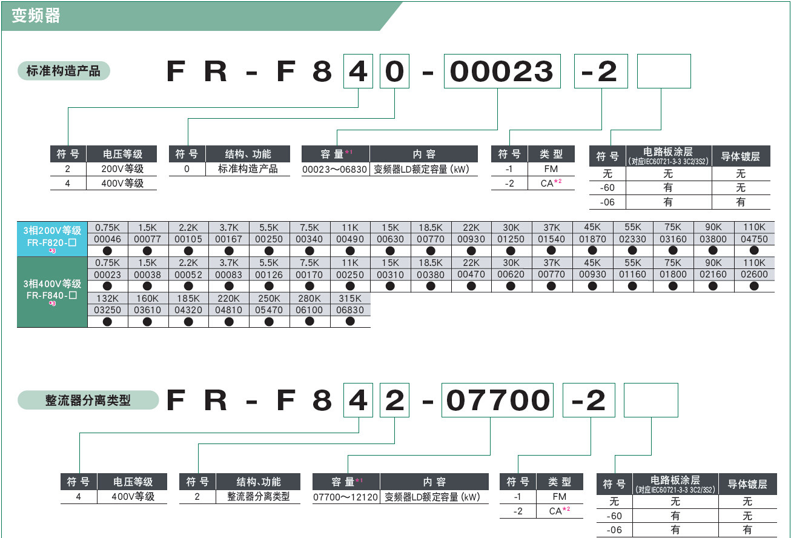Image resolution: width=791 pixels, height=538 pixels.
Task: Click the 250K power rating cell
Action: click(x=270, y=298)
